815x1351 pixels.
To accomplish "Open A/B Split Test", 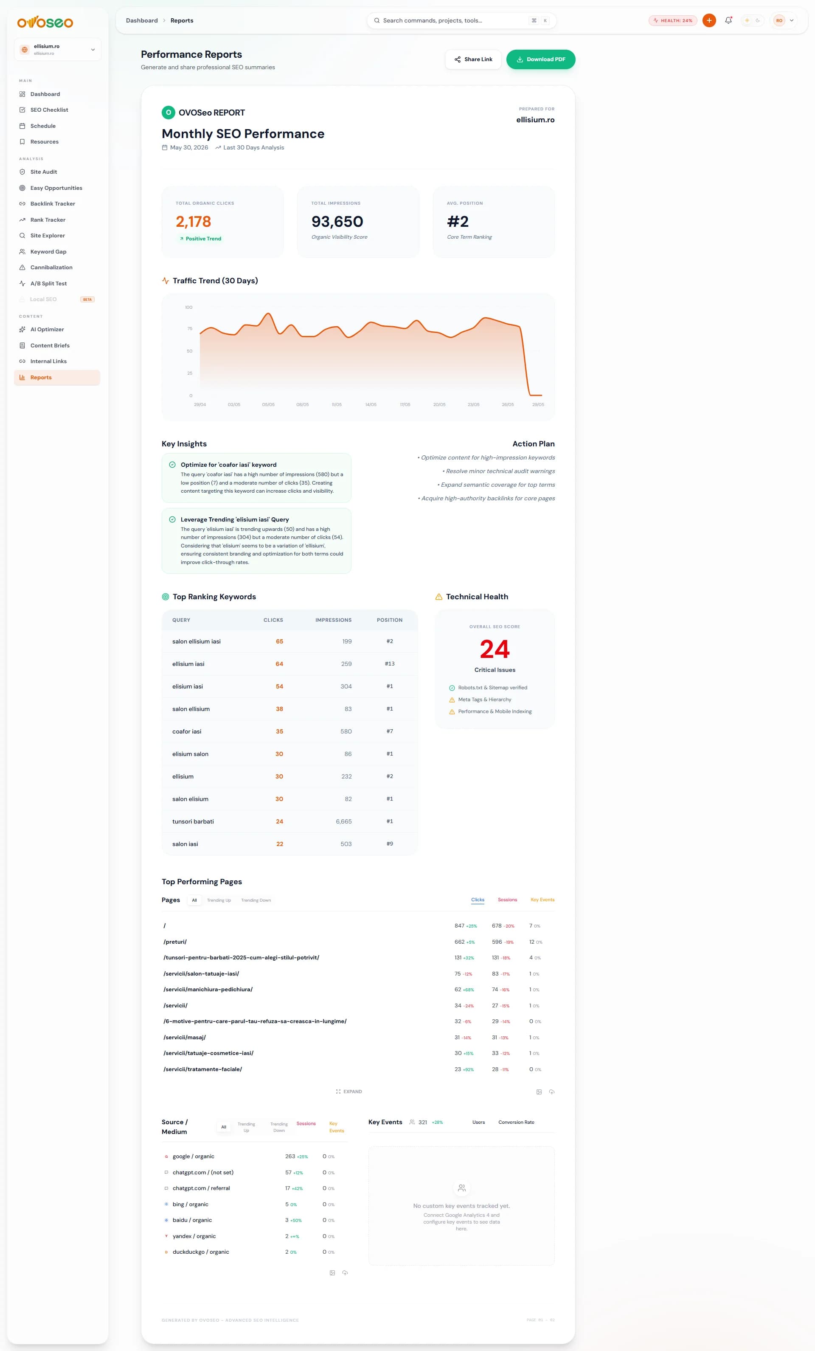I will [x=57, y=283].
